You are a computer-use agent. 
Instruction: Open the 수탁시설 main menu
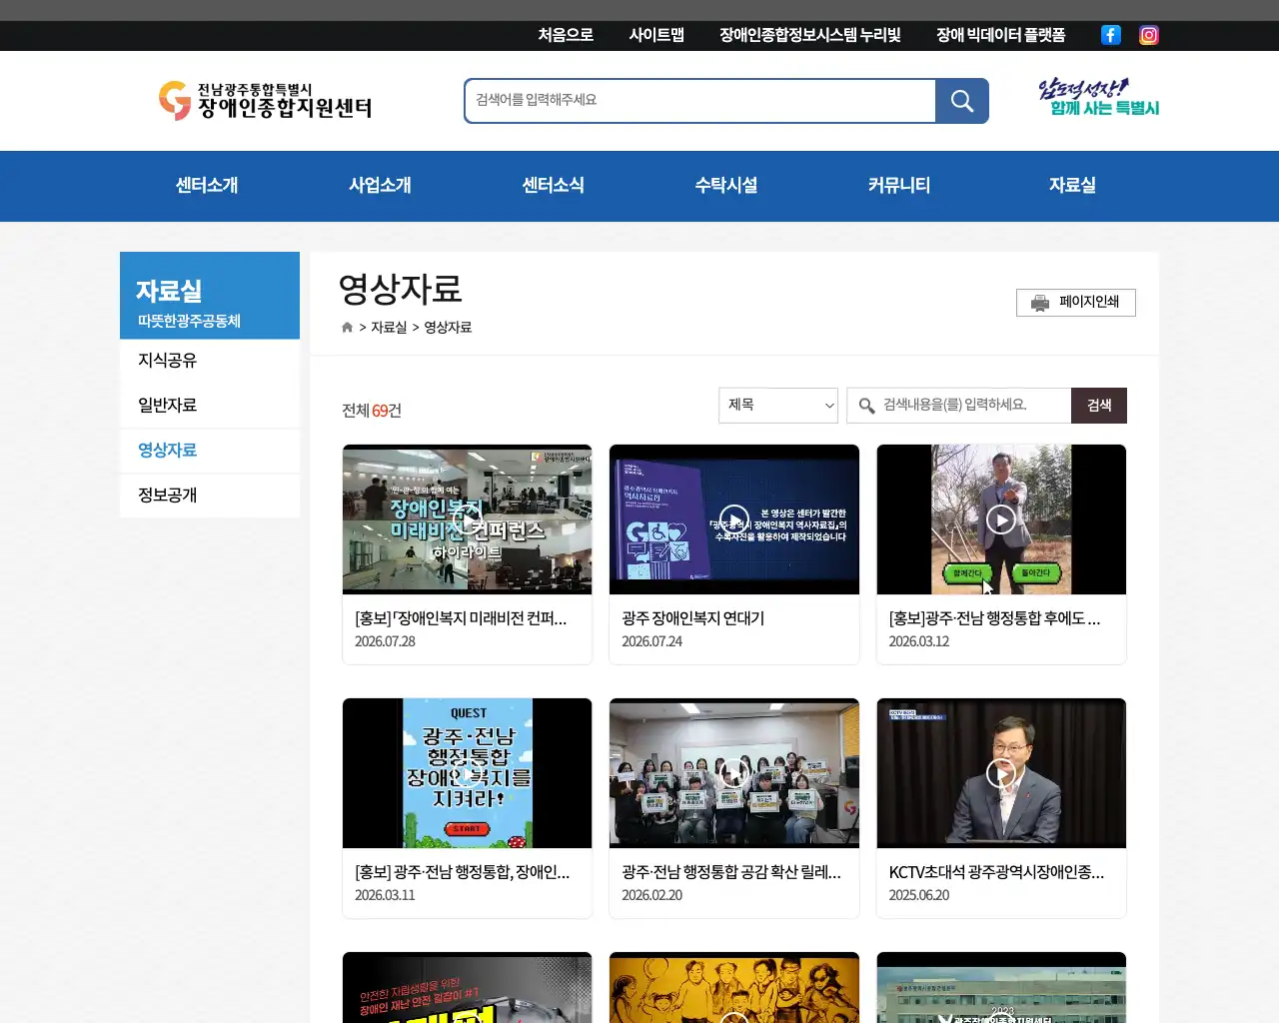coord(726,186)
